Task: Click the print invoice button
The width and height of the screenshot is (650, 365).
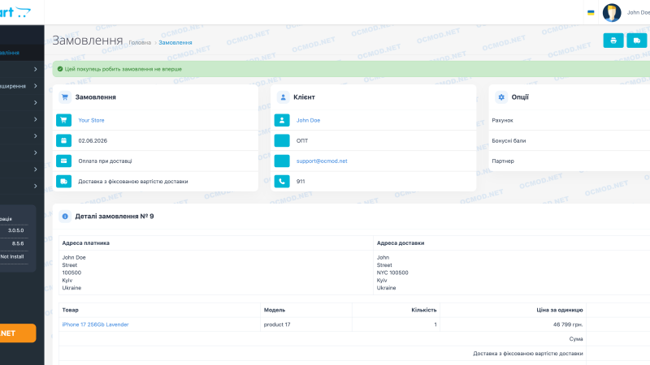Action: pyautogui.click(x=613, y=41)
